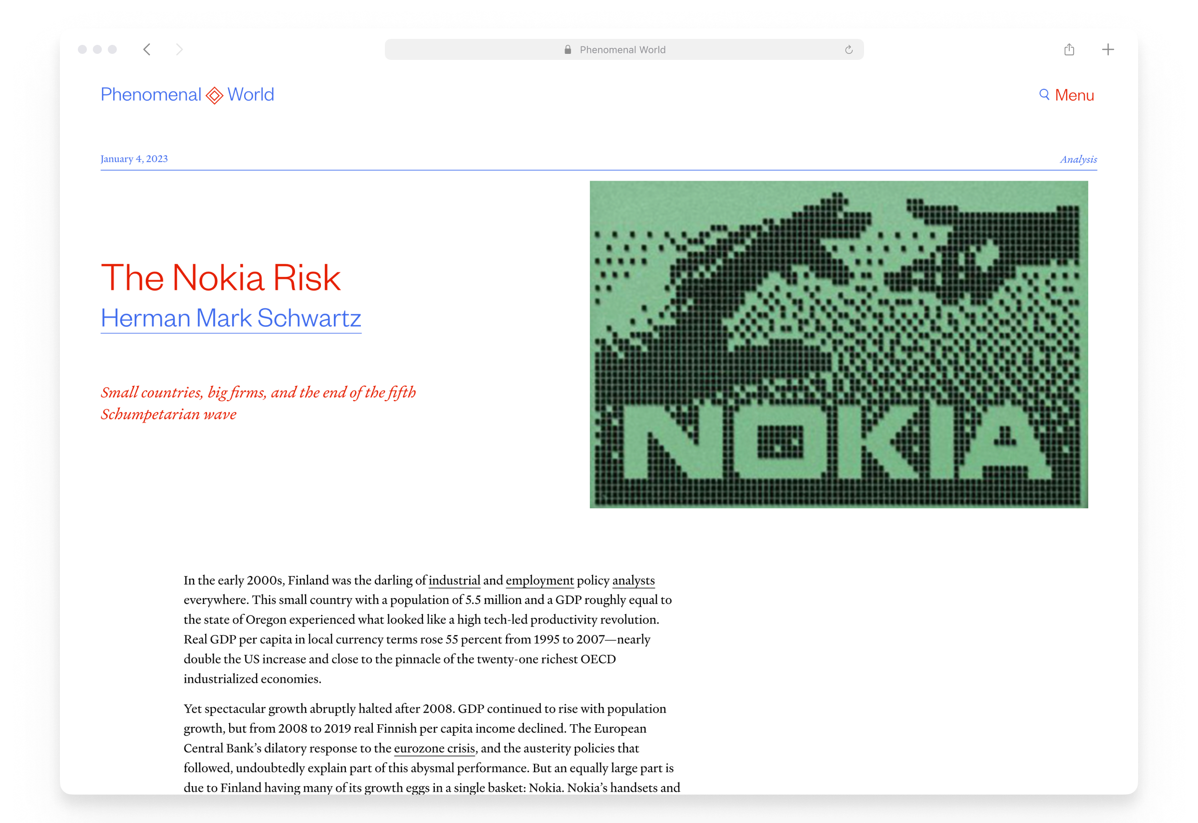This screenshot has height=823, width=1198.
Task: Click the Nokia pixel-art header image
Action: 839,345
